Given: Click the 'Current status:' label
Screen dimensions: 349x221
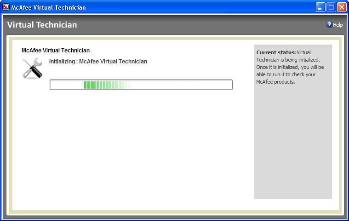Looking at the screenshot, I should pos(276,52).
